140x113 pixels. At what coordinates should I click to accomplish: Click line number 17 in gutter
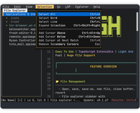click(x=49, y=81)
